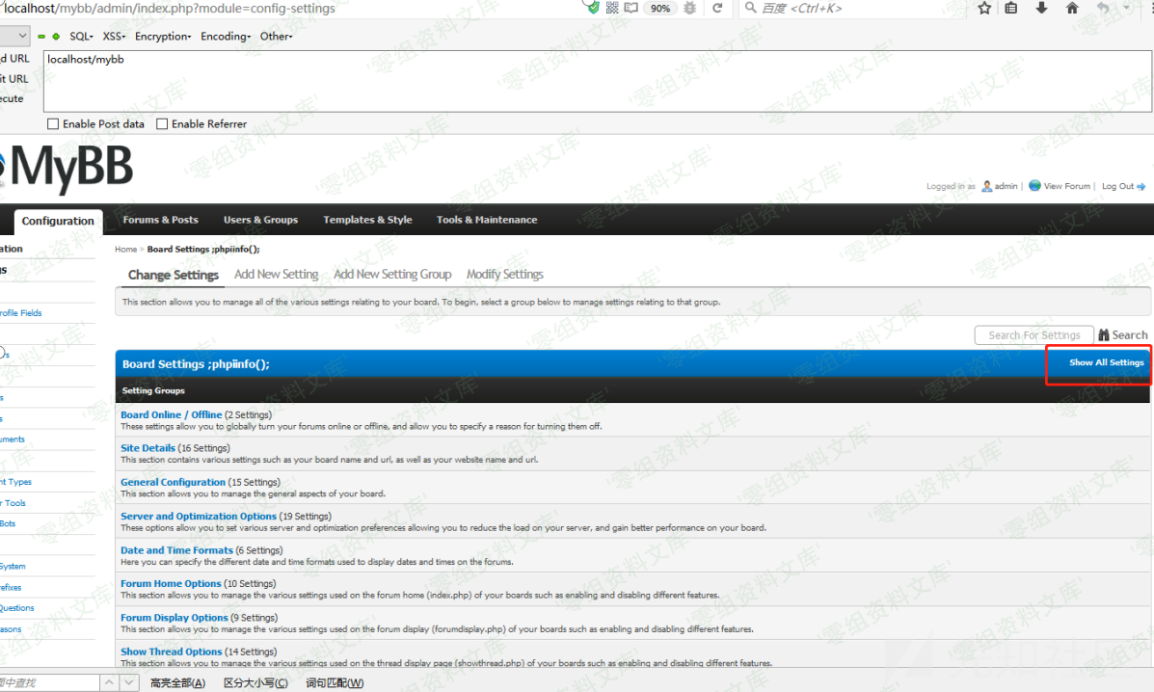1154x692 pixels.
Task: Click the Log Out link
Action: 1118,186
